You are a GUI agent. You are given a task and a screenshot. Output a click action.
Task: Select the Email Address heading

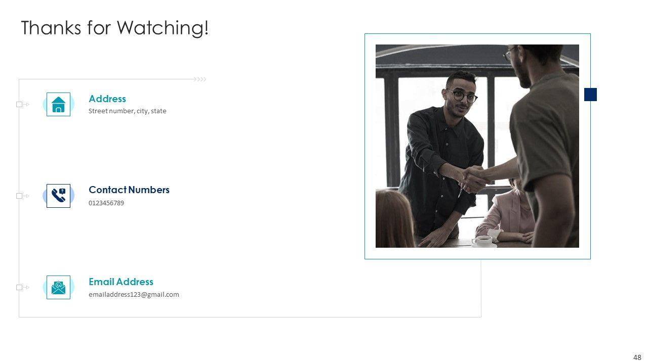click(x=121, y=282)
